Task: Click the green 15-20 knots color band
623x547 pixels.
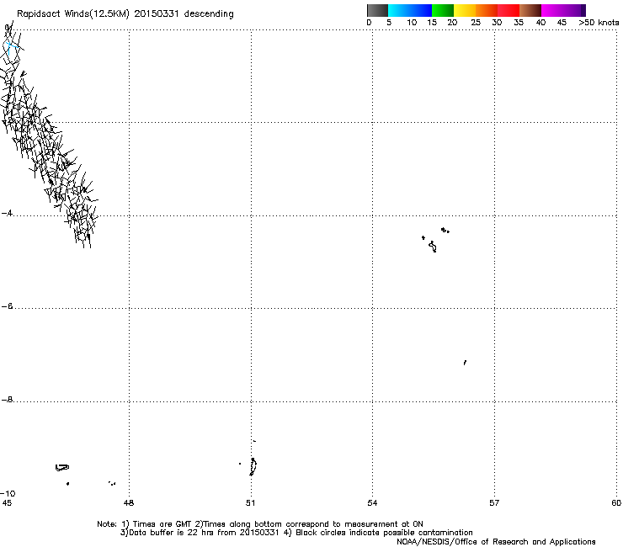Action: point(443,10)
